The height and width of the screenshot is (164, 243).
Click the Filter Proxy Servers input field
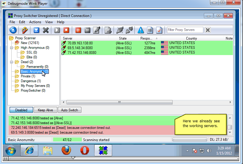(x=185, y=30)
